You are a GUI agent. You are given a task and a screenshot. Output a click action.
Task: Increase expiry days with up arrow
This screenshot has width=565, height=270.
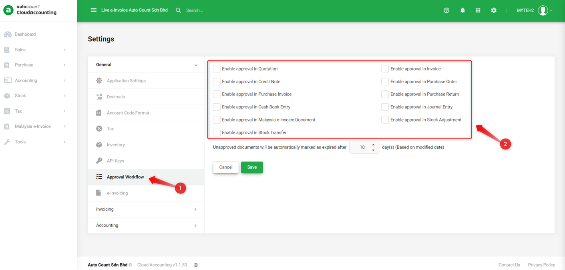(374, 145)
